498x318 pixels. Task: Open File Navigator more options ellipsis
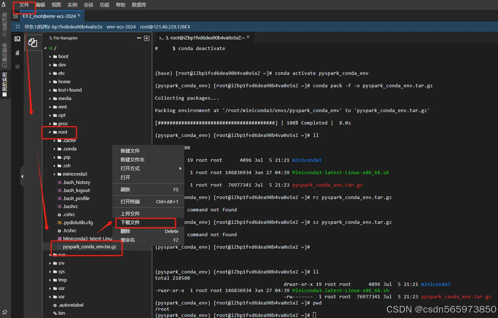tap(139, 38)
